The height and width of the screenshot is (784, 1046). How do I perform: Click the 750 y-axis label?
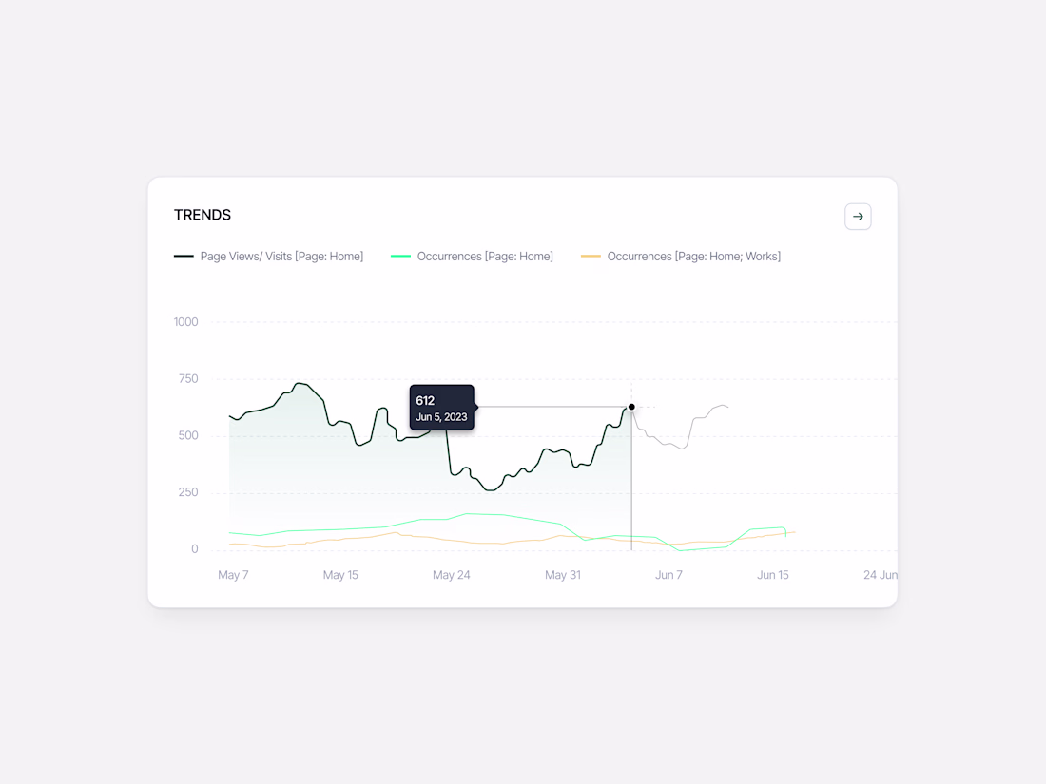pos(188,379)
